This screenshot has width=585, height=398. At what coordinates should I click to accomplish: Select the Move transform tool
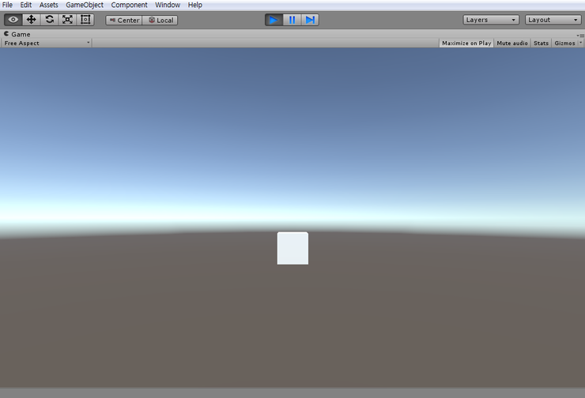32,20
